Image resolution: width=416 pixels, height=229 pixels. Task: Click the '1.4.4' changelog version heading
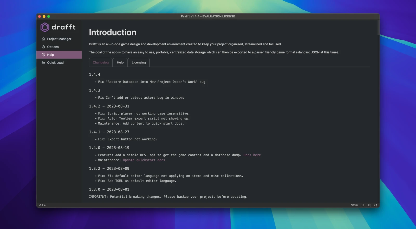pos(94,75)
